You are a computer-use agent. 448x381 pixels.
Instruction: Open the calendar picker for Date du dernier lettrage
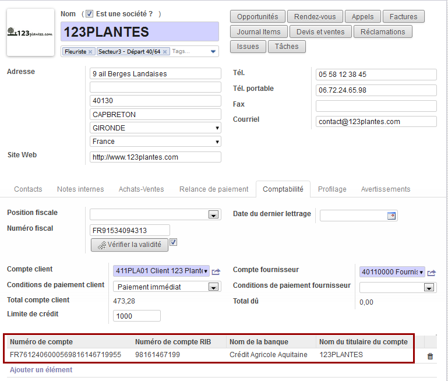pyautogui.click(x=391, y=216)
